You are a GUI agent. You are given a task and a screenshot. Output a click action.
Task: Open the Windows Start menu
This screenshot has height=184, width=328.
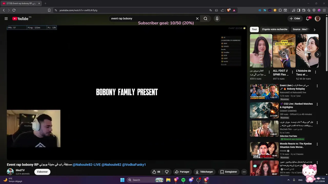(122, 180)
